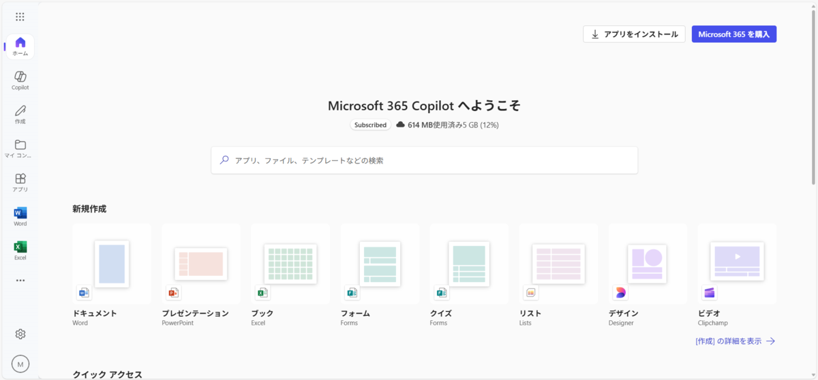
Task: Click the Word icon on ドキュメント card
Action: pyautogui.click(x=84, y=293)
